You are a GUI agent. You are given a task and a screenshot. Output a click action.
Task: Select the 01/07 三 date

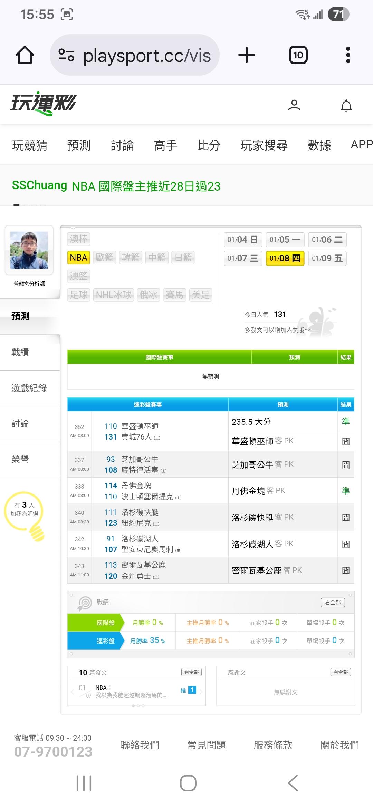click(x=243, y=258)
